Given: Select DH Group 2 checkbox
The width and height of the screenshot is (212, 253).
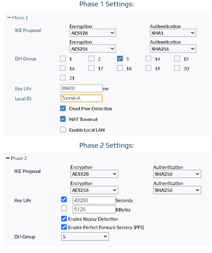Looking at the screenshot, I should pyautogui.click(x=91, y=59).
